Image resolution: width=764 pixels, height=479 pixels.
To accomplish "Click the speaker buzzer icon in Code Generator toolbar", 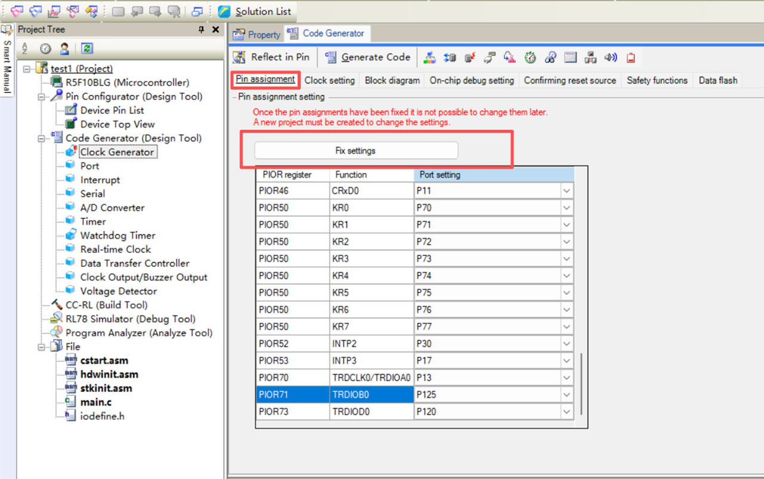I will (x=610, y=57).
